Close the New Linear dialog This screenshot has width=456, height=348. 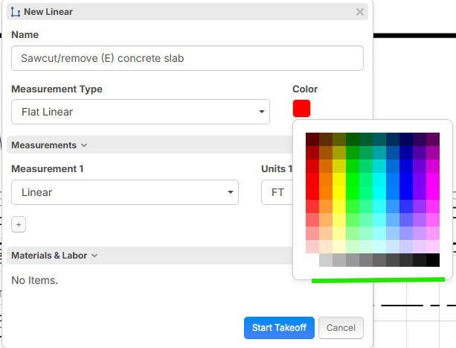tap(360, 12)
